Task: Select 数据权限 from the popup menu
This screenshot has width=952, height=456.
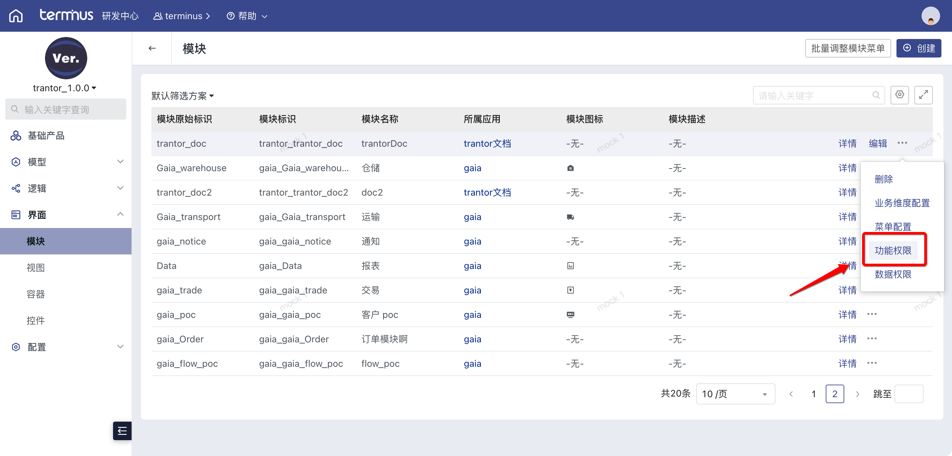Action: (x=893, y=274)
